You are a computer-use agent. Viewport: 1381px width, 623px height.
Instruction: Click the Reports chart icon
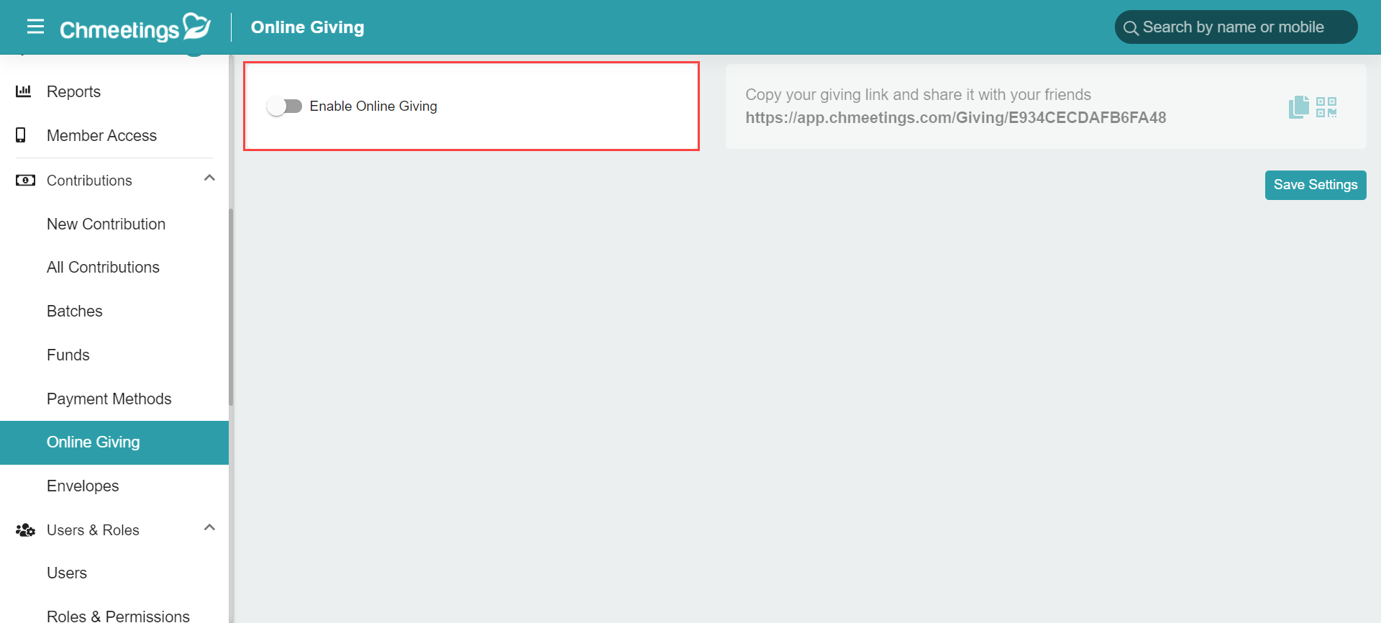[x=24, y=91]
